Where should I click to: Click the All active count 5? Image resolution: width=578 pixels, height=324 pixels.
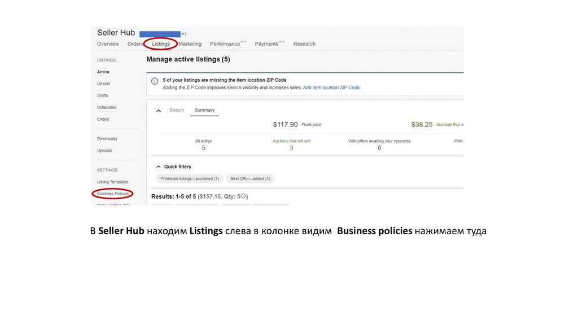[203, 148]
